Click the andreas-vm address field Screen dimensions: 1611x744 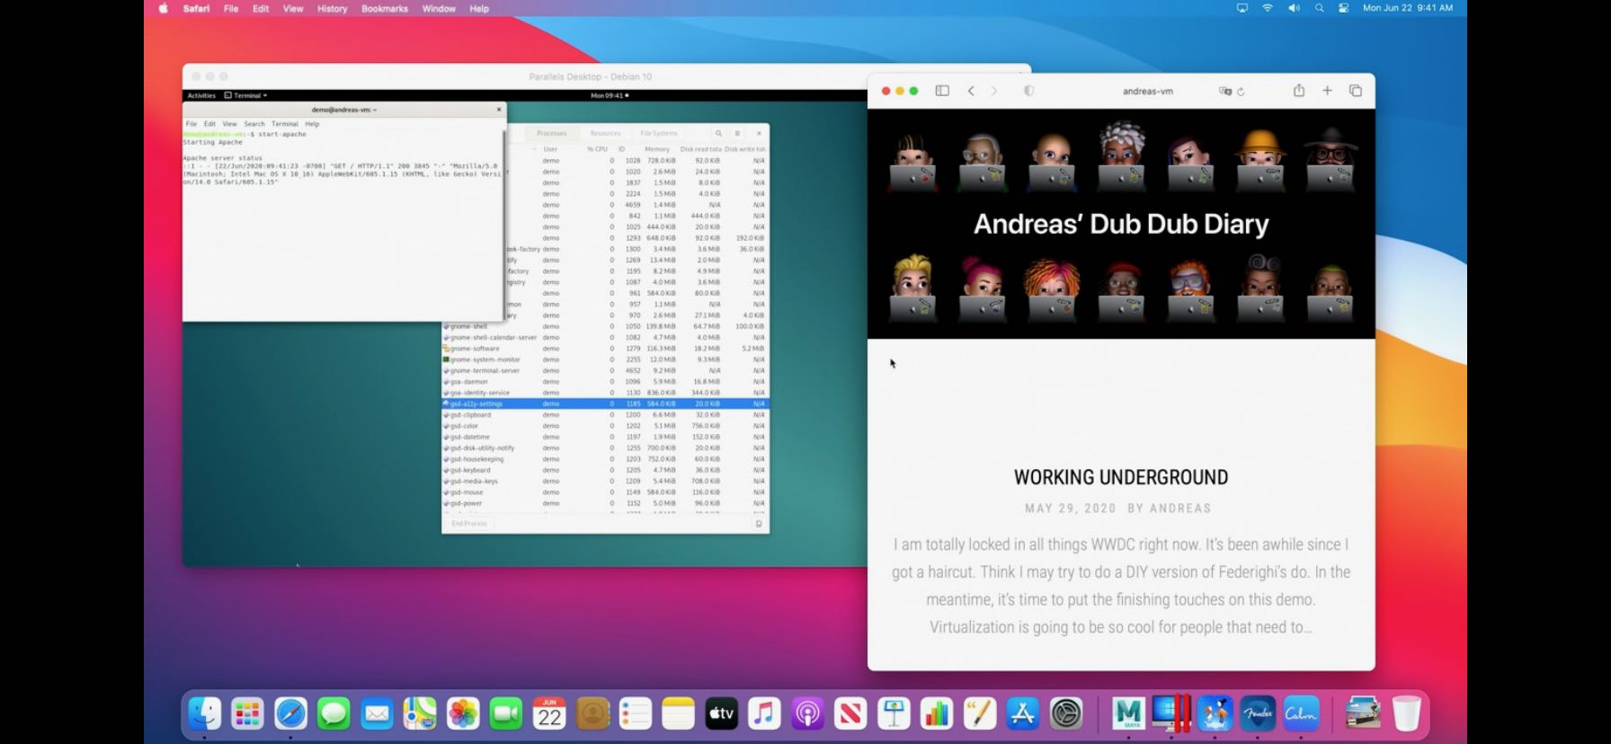[1147, 91]
